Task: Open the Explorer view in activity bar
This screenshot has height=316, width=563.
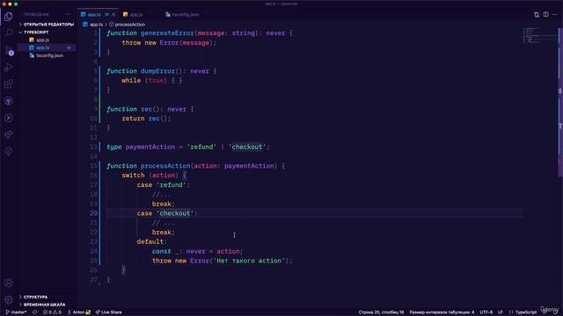Action: [x=8, y=17]
